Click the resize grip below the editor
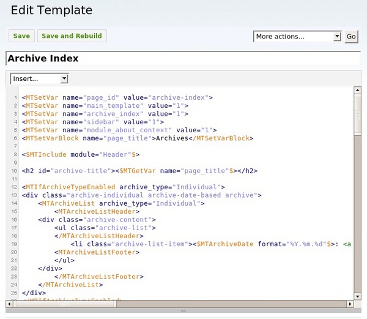Viewport: 367px width, 319px height. point(182,311)
